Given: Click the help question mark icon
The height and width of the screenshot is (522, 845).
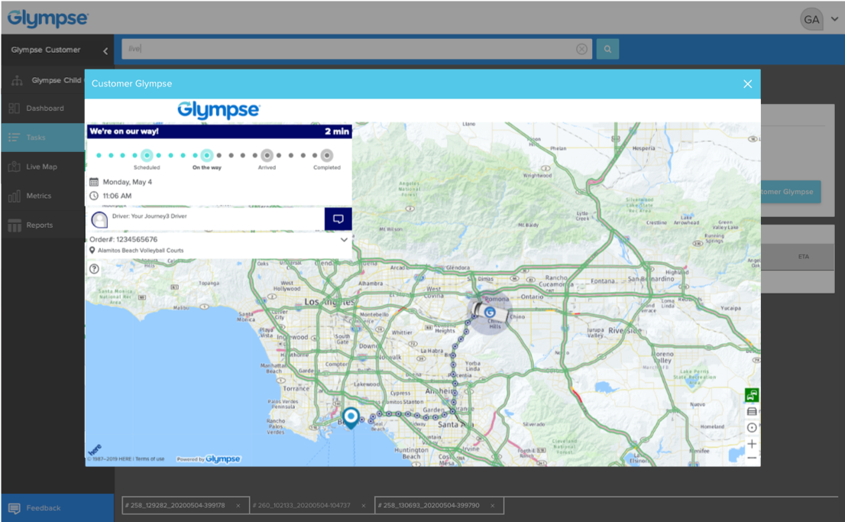Looking at the screenshot, I should tap(95, 269).
